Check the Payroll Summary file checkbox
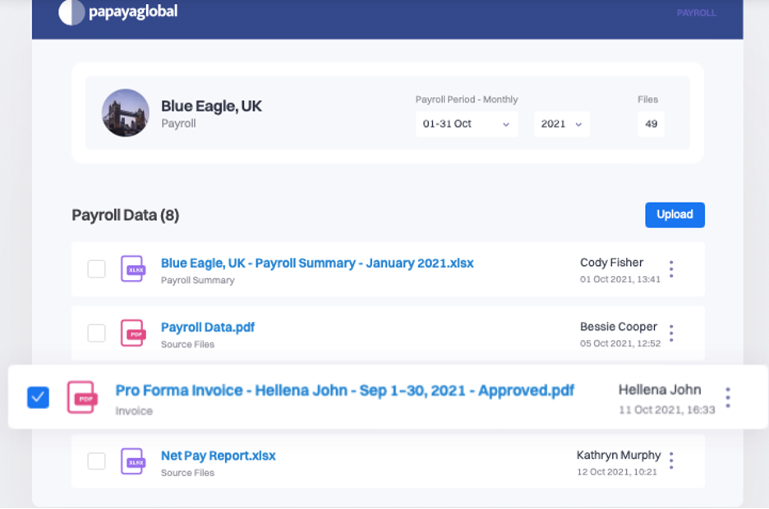 coord(96,268)
